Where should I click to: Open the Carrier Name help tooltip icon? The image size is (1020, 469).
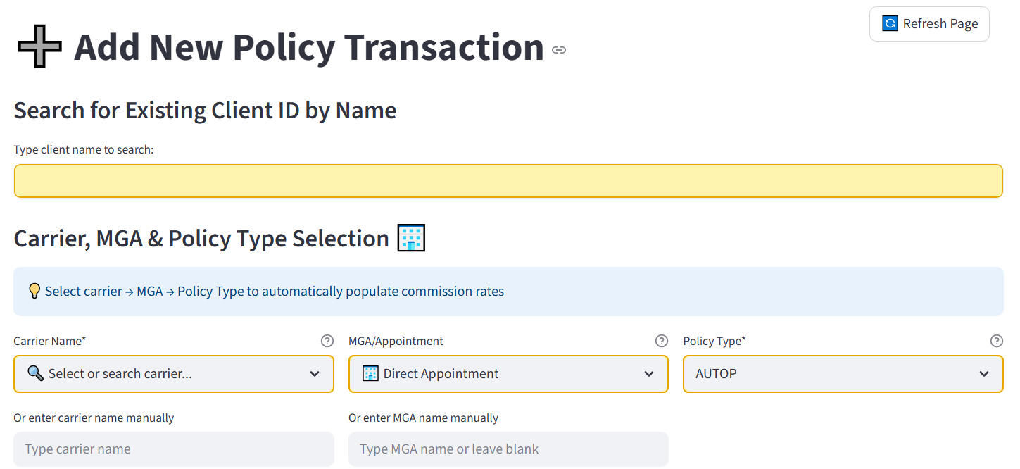(x=327, y=341)
